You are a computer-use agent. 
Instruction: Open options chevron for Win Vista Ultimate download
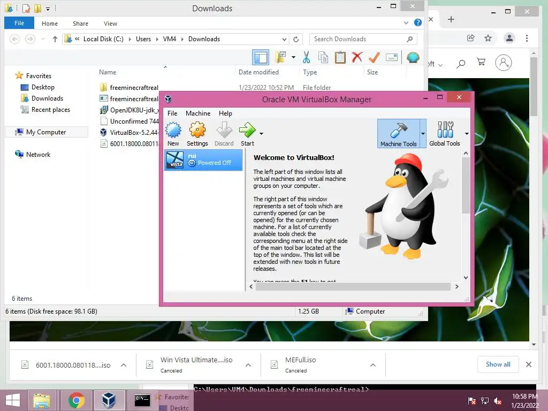pos(248,365)
